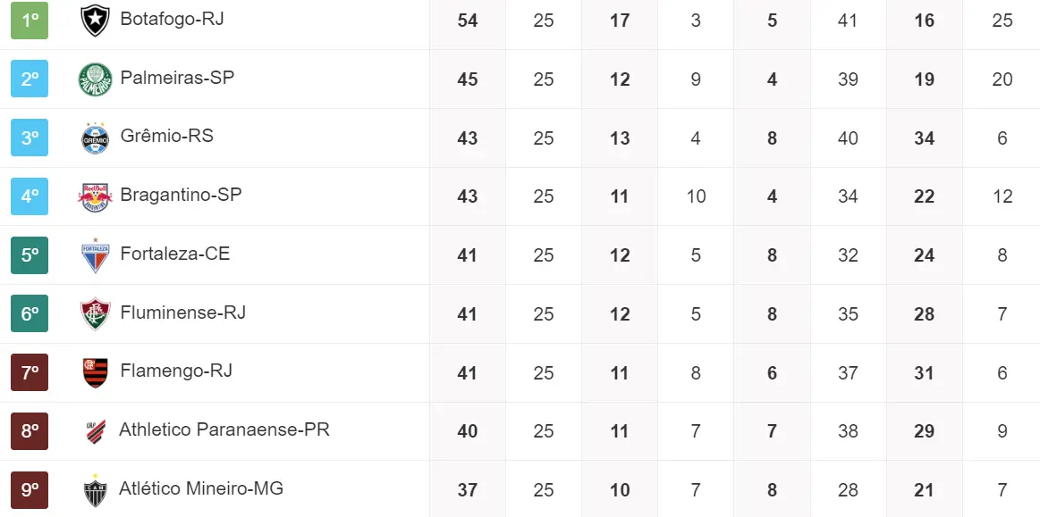Open the Fluminense-RJ team name
Viewport: 1040px width, 517px height.
182,313
